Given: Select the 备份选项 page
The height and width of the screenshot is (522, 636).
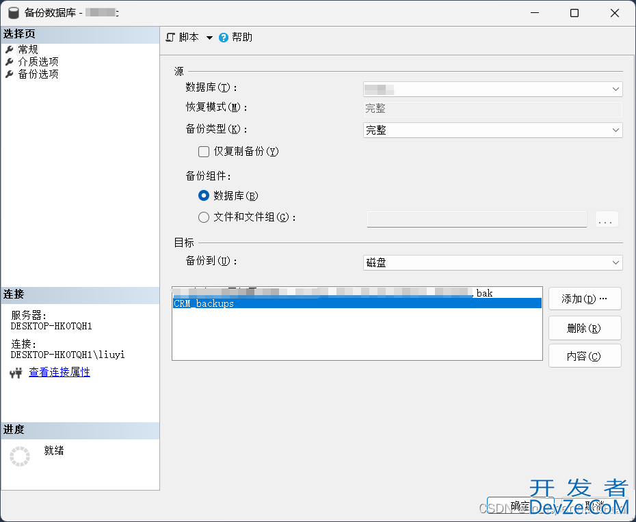Looking at the screenshot, I should 38,74.
